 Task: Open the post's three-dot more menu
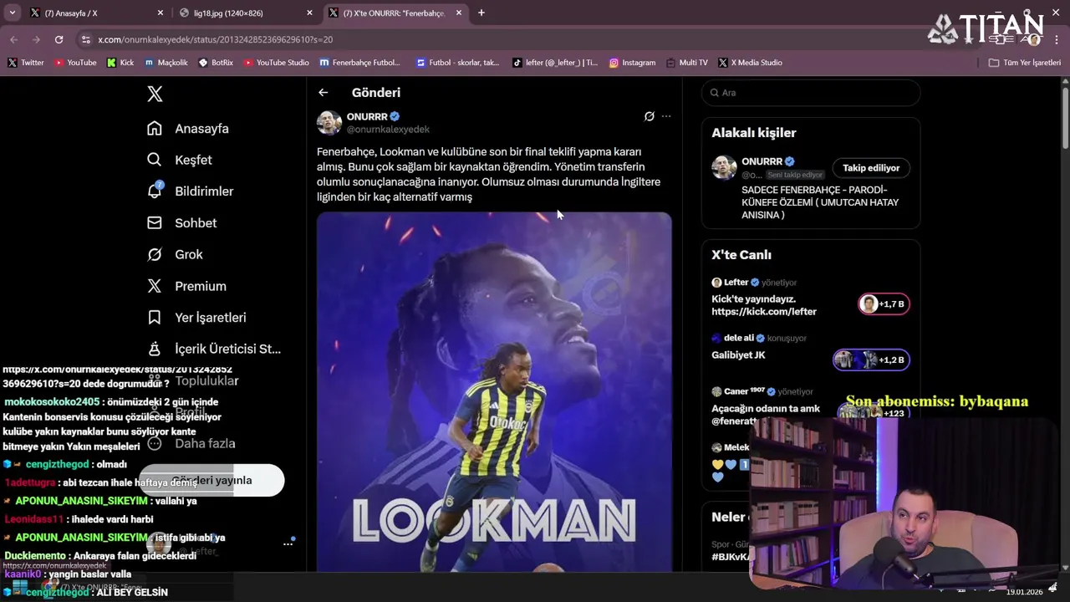[x=666, y=116]
